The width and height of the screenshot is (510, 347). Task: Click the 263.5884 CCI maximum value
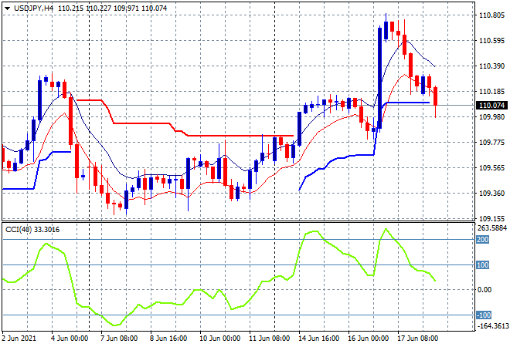pos(492,228)
